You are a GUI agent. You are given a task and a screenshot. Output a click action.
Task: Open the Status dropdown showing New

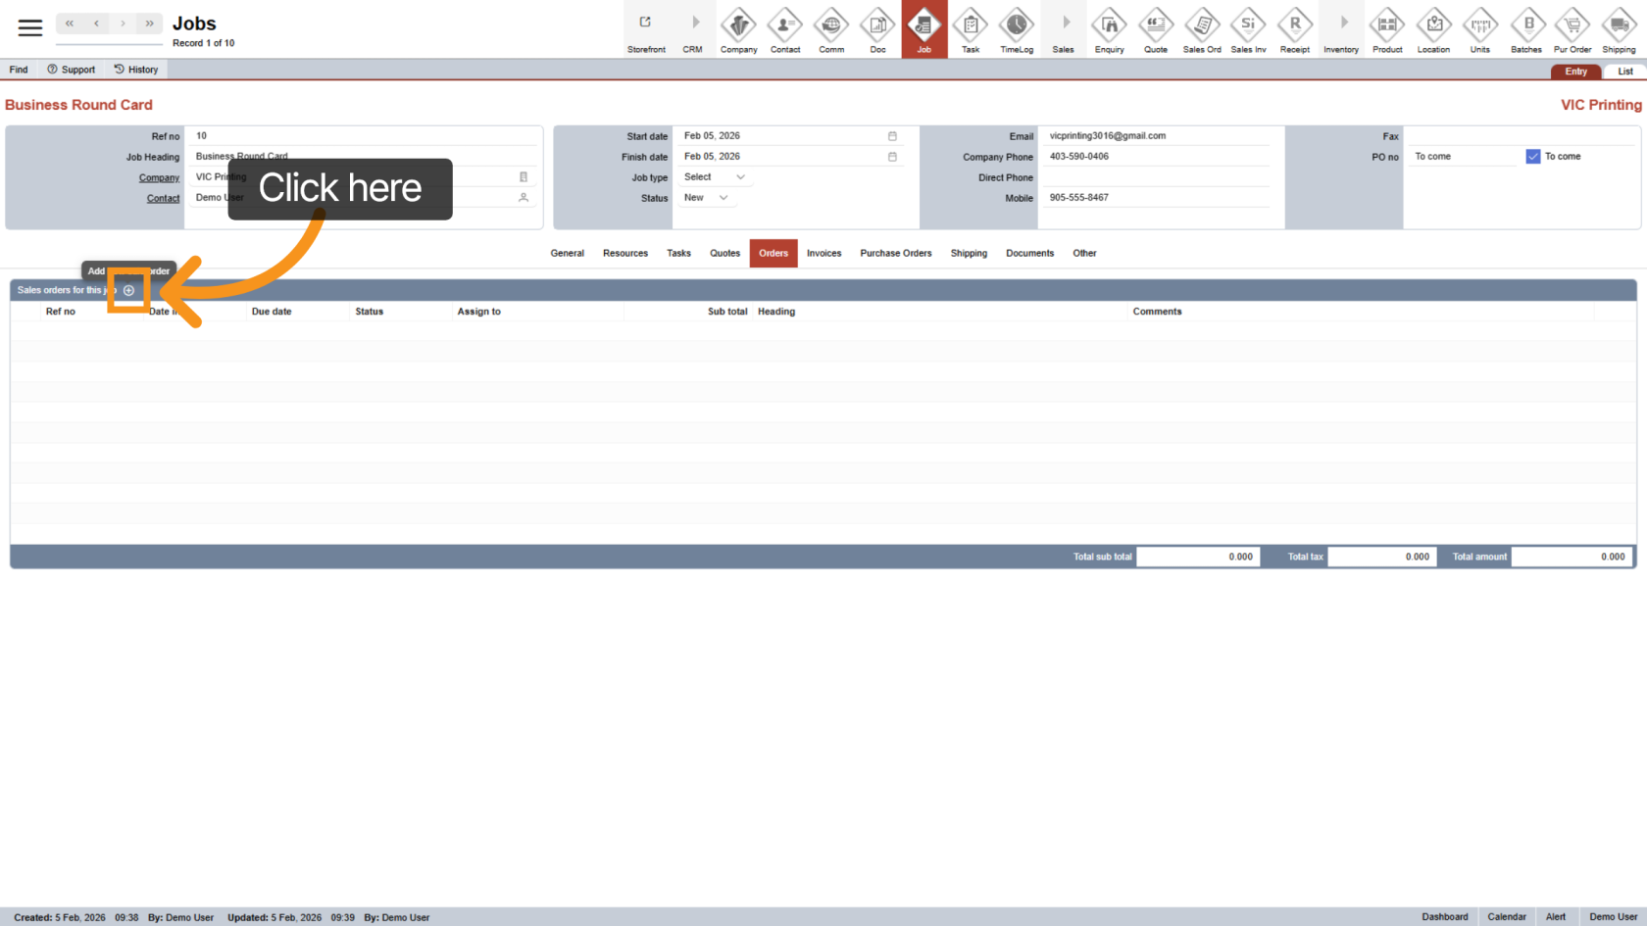706,198
